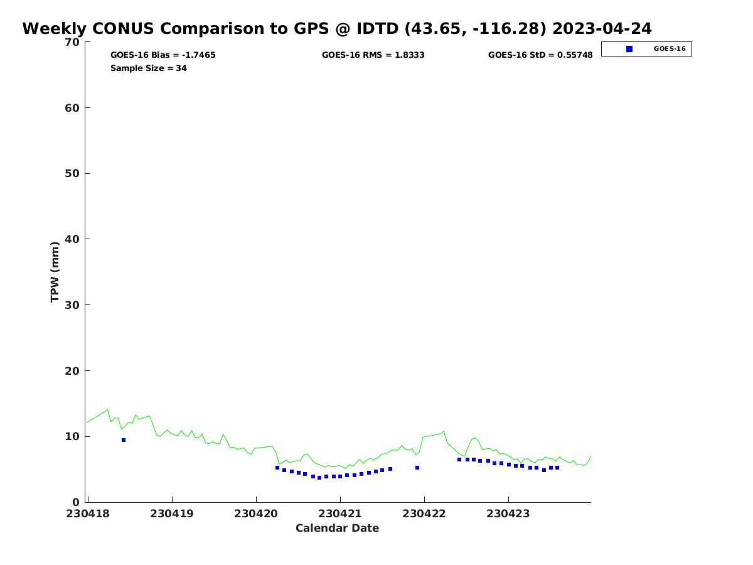This screenshot has height=565, width=753.
Task: Click the 230420 x-axis tick label
Action: pyautogui.click(x=256, y=514)
